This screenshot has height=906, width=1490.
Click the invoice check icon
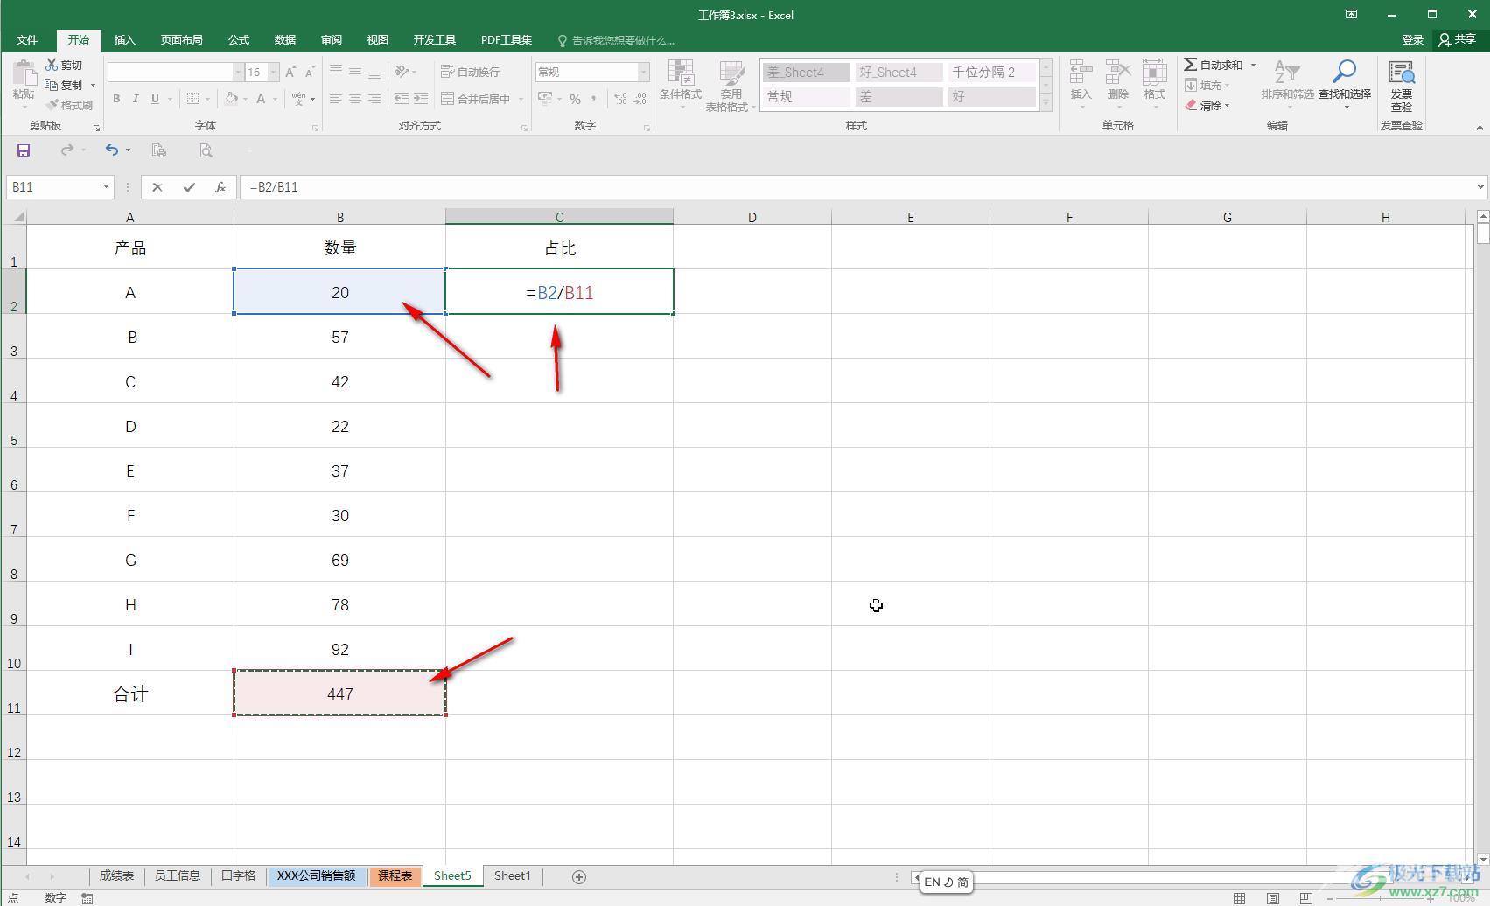click(1402, 73)
